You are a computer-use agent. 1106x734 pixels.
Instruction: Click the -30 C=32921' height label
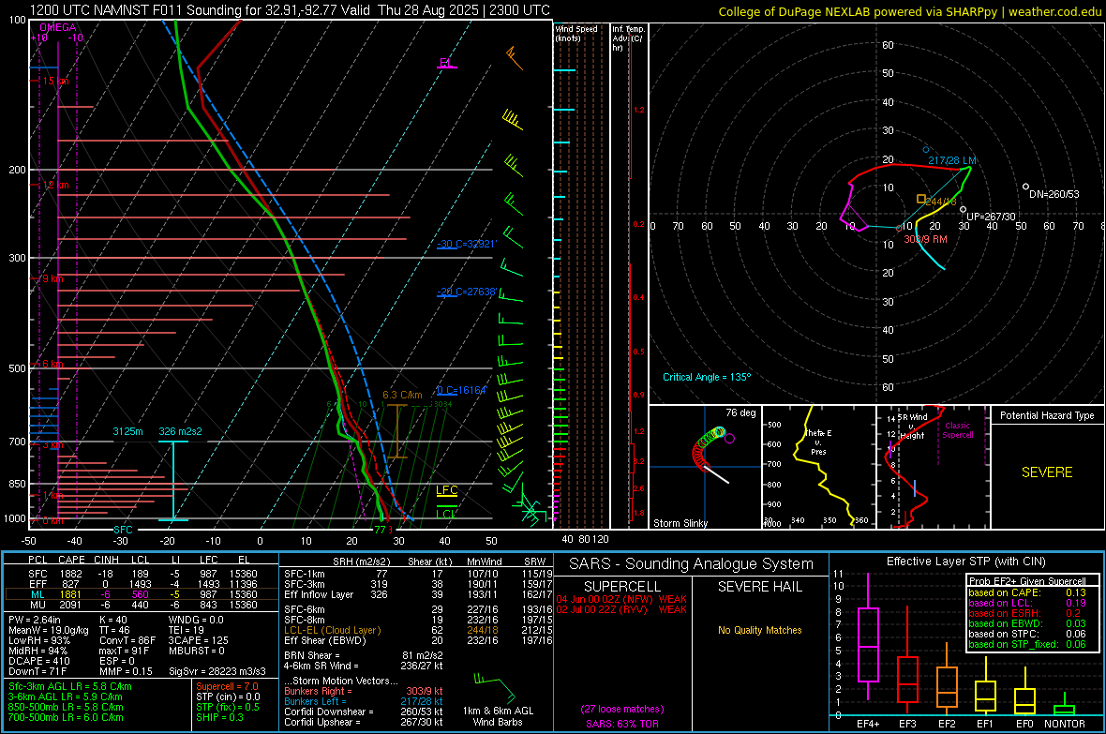tap(467, 244)
